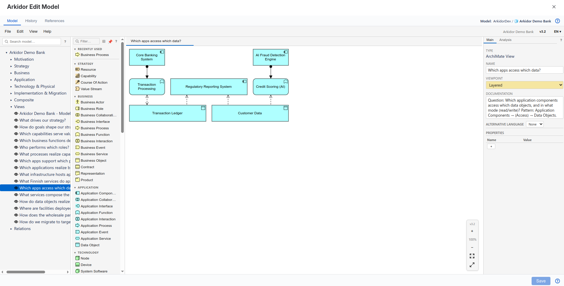This screenshot has height=286, width=564.
Task: Switch to the History tab
Action: (31, 21)
